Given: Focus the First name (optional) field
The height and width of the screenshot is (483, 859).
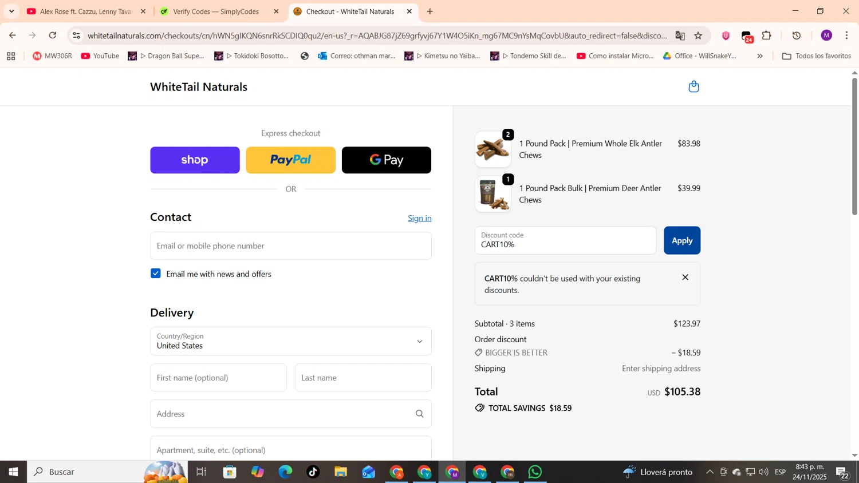Looking at the screenshot, I should (218, 378).
